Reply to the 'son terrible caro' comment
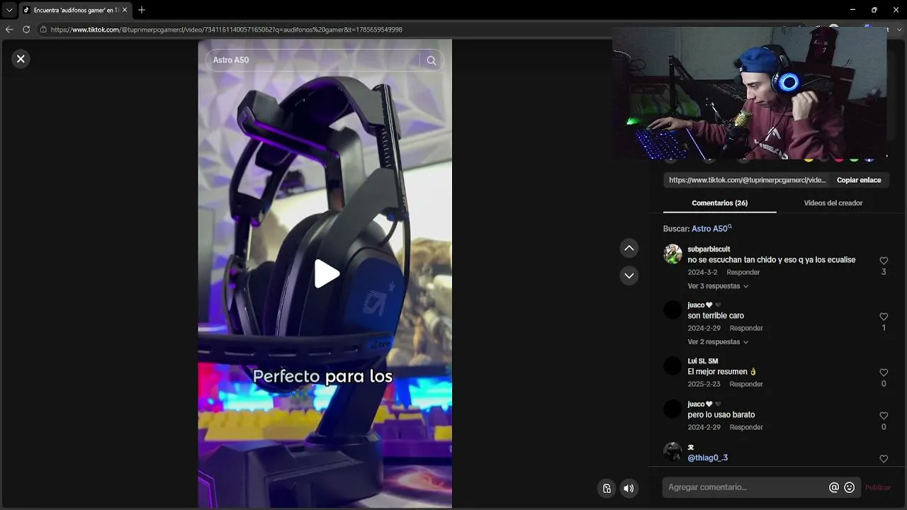Image resolution: width=907 pixels, height=510 pixels. [x=746, y=329]
